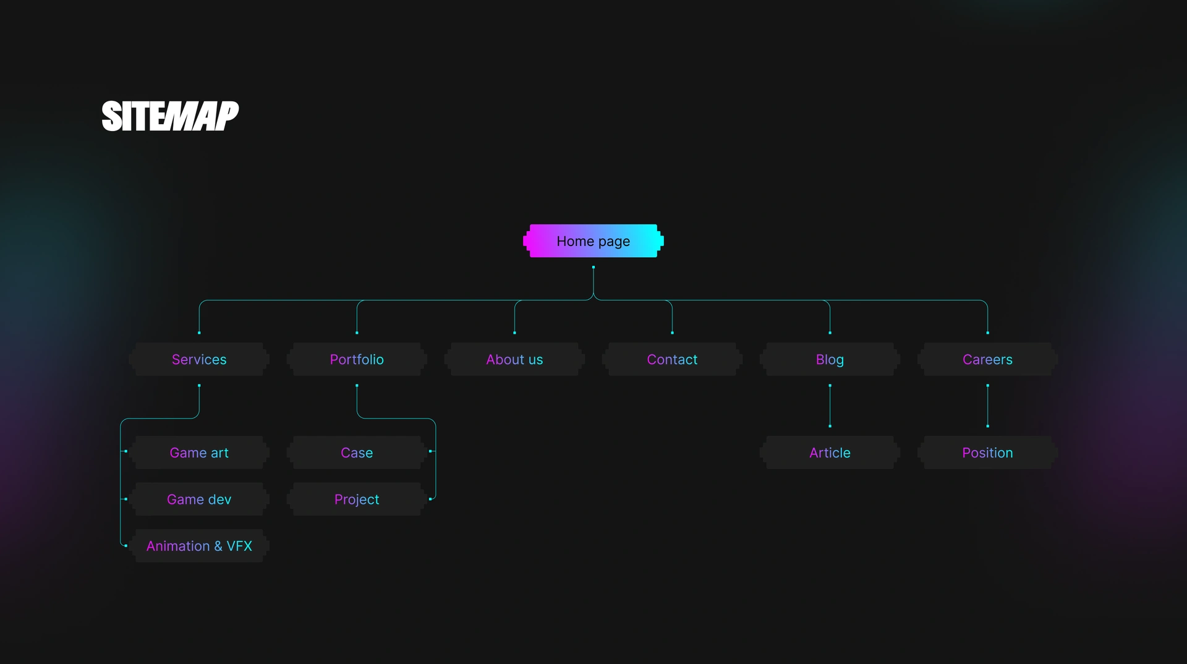Click the Animation & VFX node
The image size is (1187, 664).
pos(199,546)
